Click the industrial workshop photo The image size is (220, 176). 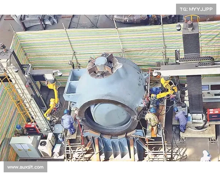click(x=110, y=88)
